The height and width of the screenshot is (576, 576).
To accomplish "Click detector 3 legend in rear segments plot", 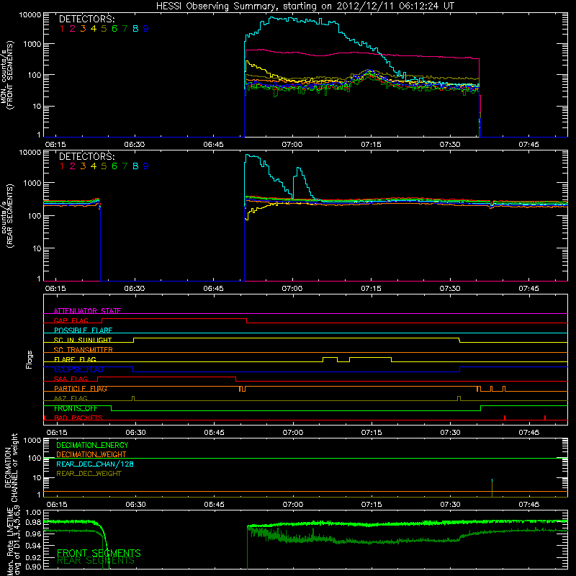I will coord(83,166).
